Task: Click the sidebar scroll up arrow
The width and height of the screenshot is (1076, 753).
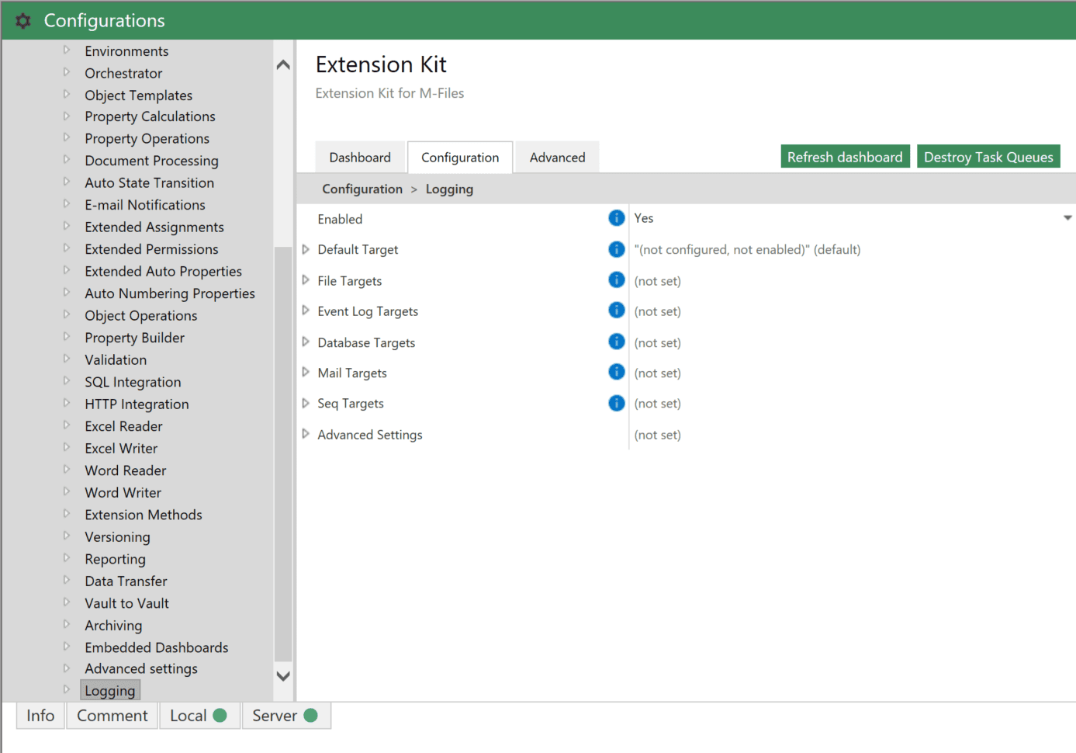Action: tap(283, 65)
